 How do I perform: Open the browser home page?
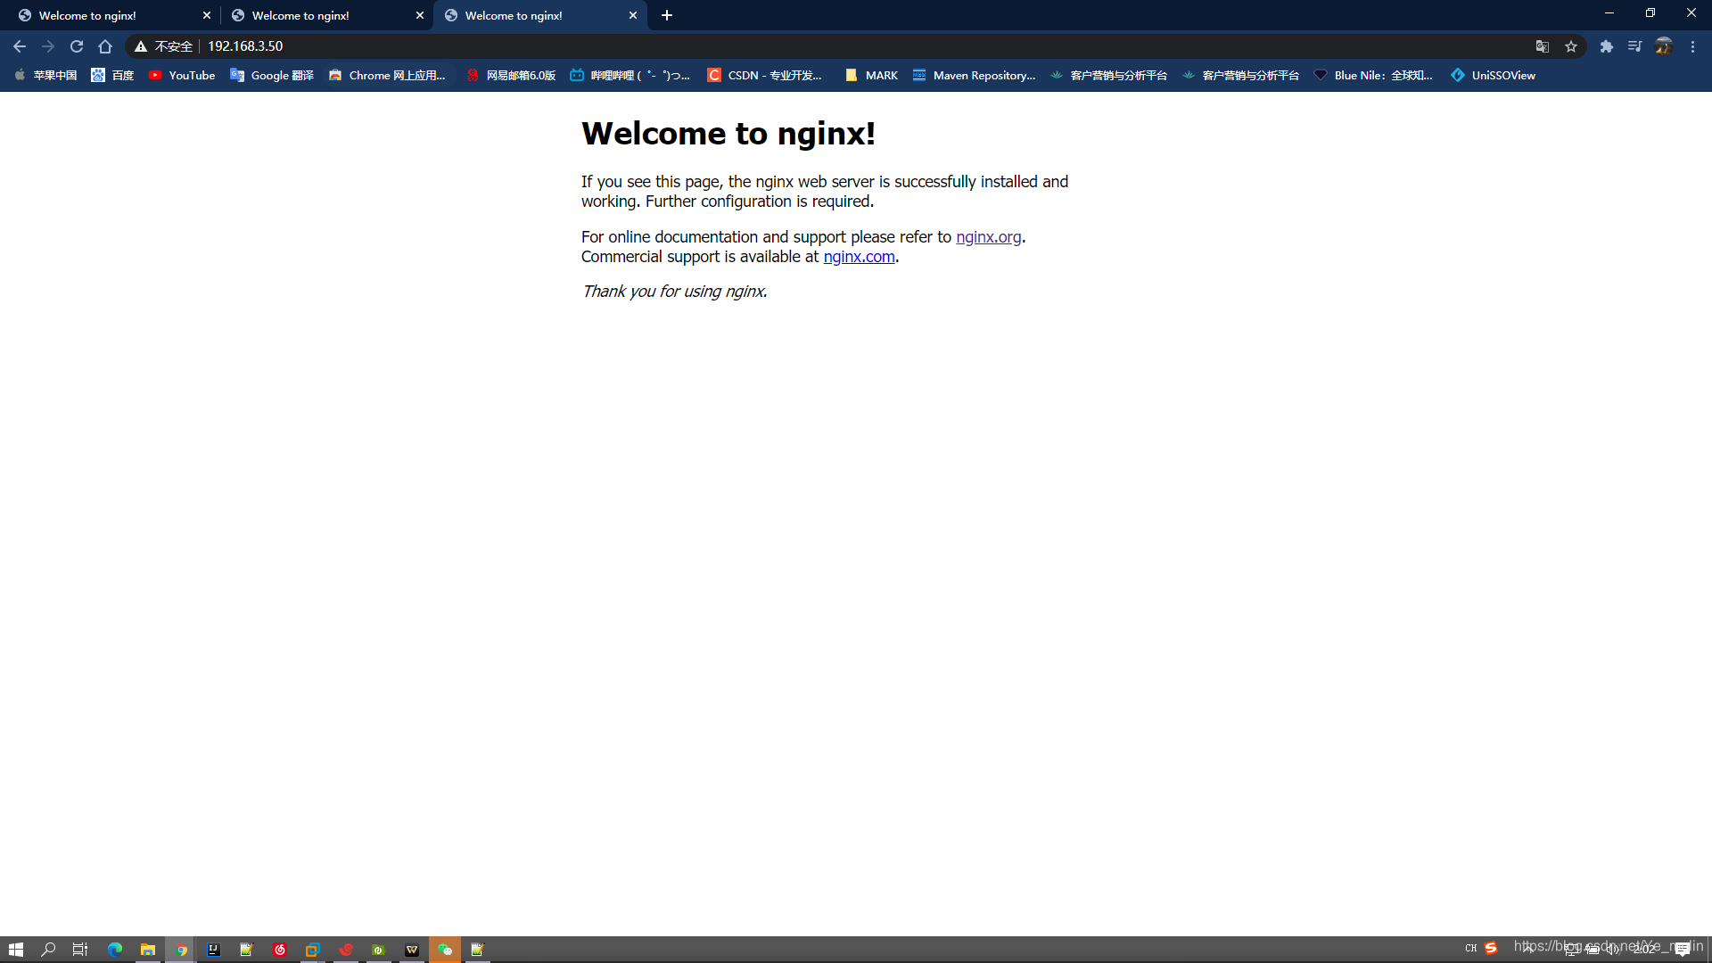click(105, 46)
